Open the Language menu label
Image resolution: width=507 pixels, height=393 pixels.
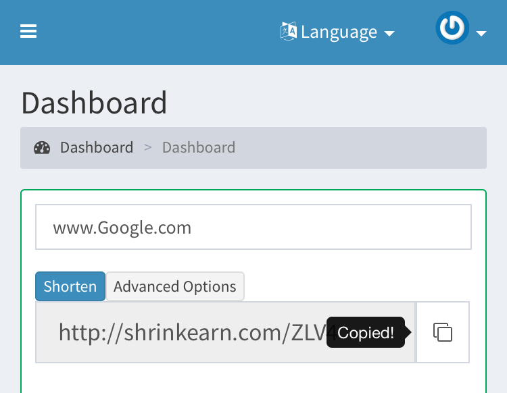click(x=339, y=32)
